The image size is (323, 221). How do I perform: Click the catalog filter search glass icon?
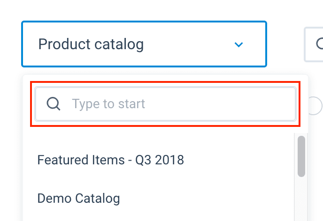coord(54,103)
